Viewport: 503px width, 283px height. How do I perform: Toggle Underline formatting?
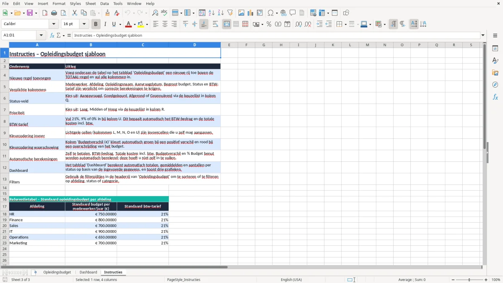pos(114,24)
